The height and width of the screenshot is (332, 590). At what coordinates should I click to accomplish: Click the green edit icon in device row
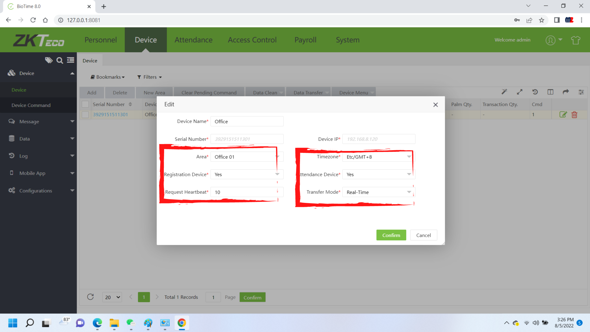[x=563, y=114]
